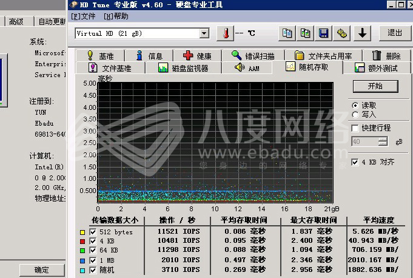Image resolution: width=413 pixels, height=278 pixels.
Task: Click the 开始 start button
Action: point(375,86)
